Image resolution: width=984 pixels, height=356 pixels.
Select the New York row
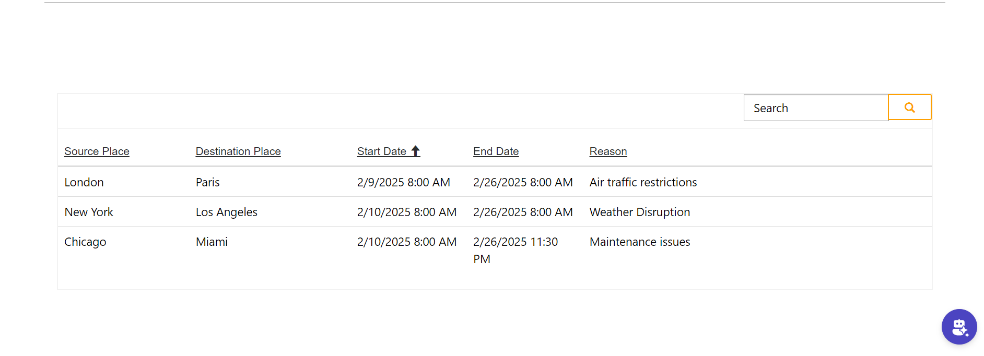89,212
